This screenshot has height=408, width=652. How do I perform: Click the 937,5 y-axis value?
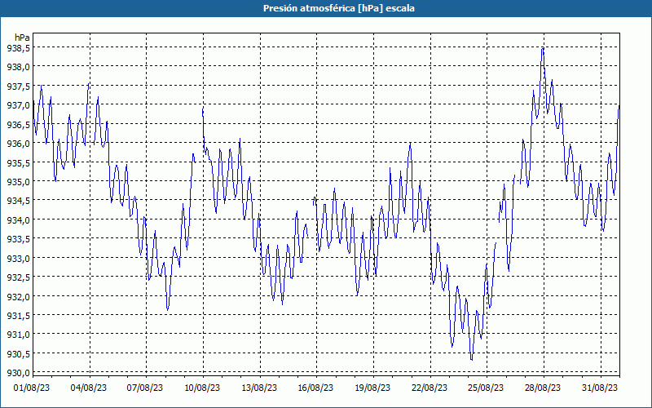pyautogui.click(x=19, y=86)
